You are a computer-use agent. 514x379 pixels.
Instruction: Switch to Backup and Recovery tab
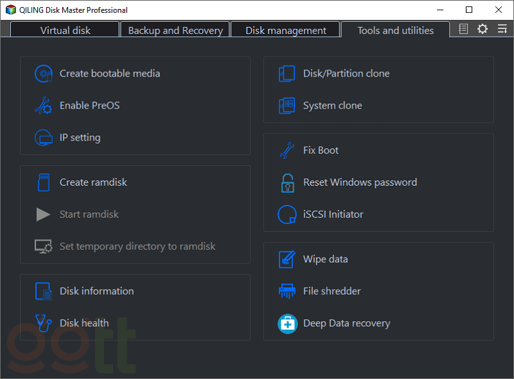click(175, 30)
